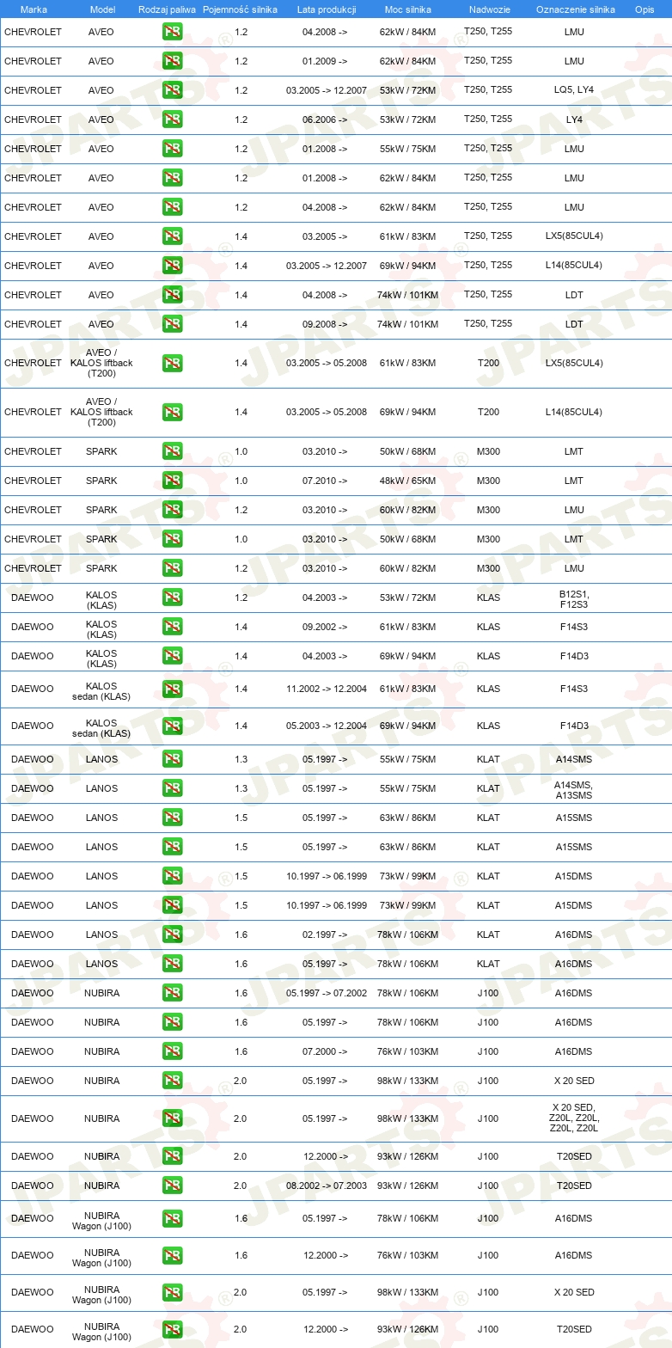The width and height of the screenshot is (672, 1348).
Task: Select the X 20 SED, Z20L engine code cell
Action: (x=574, y=1118)
